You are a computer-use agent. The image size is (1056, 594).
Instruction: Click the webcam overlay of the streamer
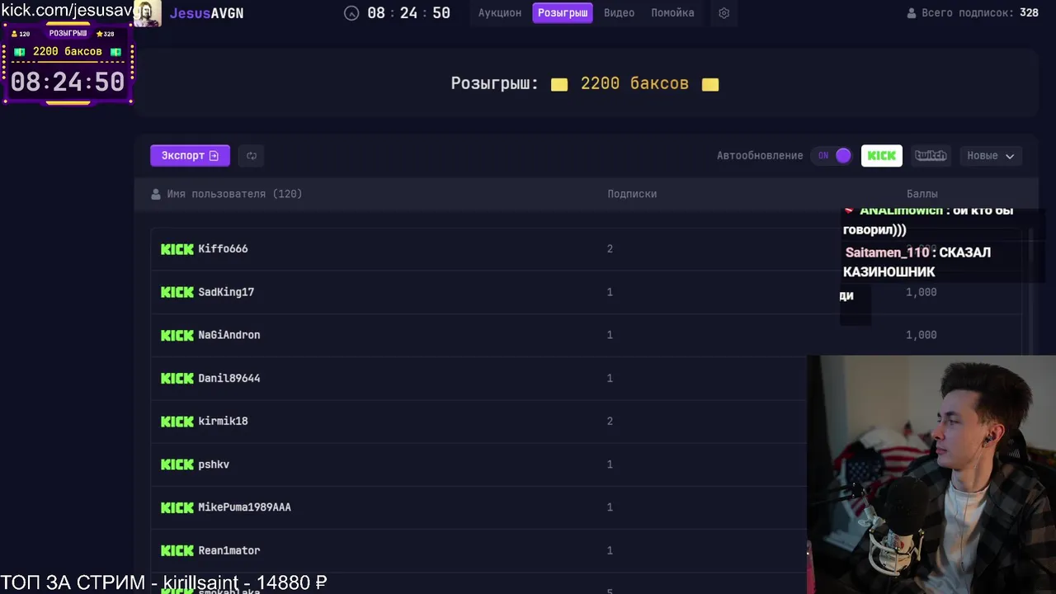(x=931, y=474)
